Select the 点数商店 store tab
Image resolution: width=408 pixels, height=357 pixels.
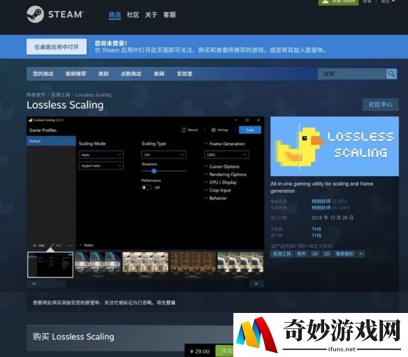131,74
